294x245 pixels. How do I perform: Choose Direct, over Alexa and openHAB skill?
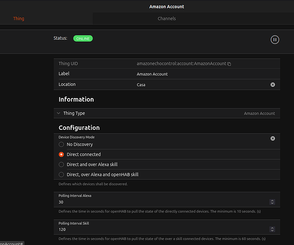coord(61,174)
